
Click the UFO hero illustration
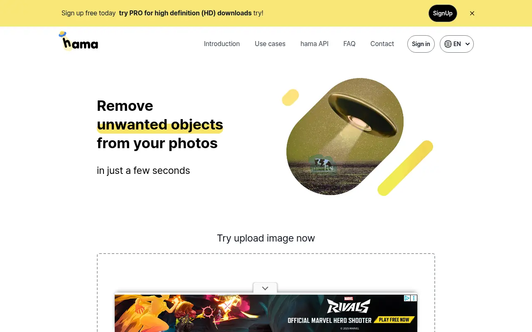345,137
